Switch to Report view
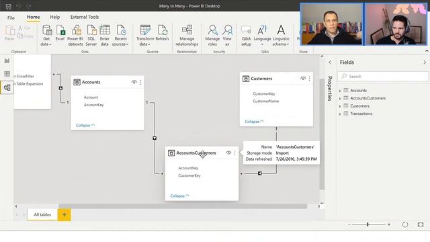 tap(7, 61)
